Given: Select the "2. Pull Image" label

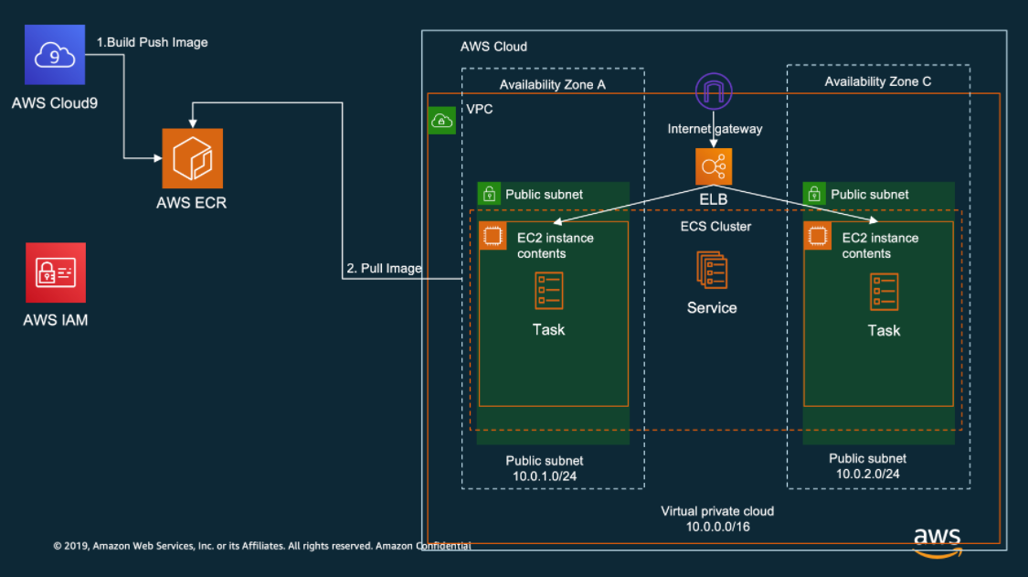Looking at the screenshot, I should coord(384,269).
